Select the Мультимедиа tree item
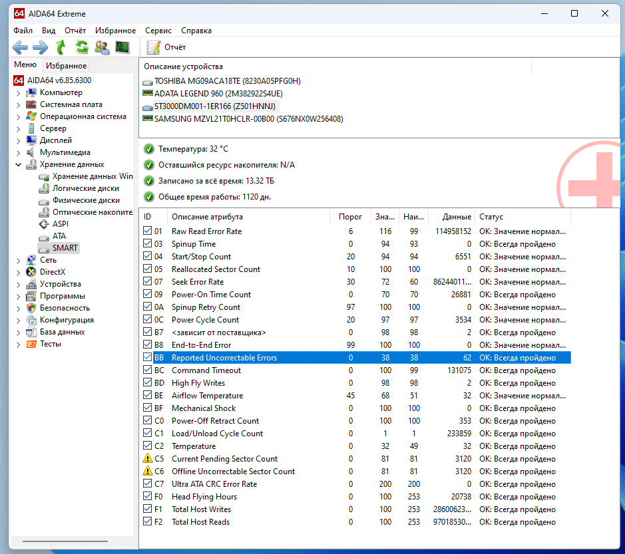Image resolution: width=625 pixels, height=554 pixels. (65, 152)
